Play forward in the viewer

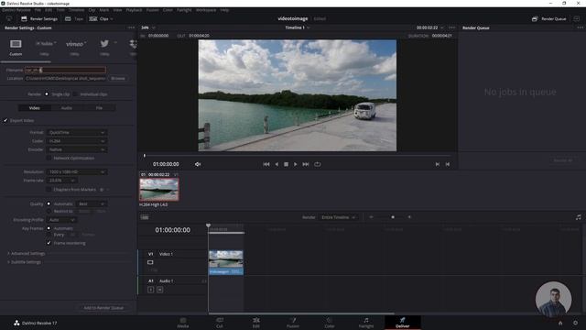pos(295,164)
